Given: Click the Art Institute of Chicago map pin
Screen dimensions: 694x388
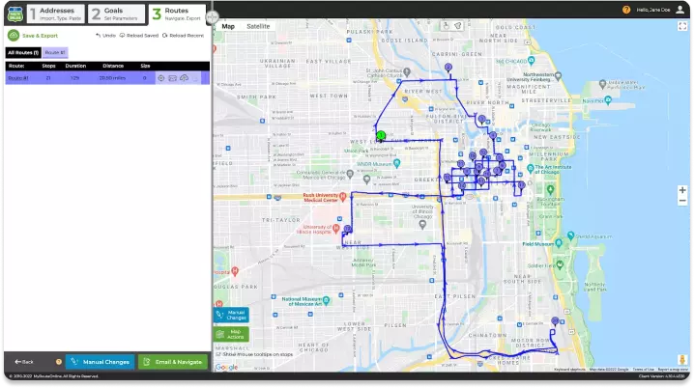Looking at the screenshot, I should [531, 168].
